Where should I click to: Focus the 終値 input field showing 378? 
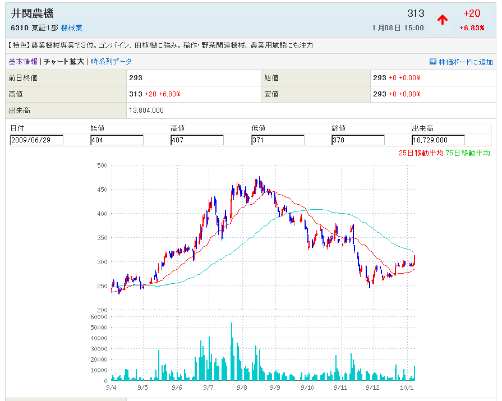(x=358, y=140)
